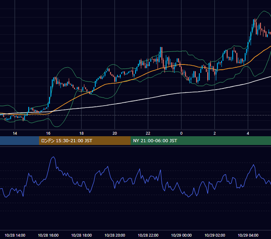Click the 10/28 20:00 time label
Viewport: 271px width, 239px height.
[x=115, y=235]
